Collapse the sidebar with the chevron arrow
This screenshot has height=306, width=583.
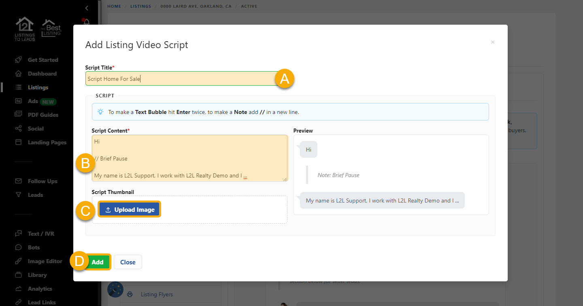point(87,8)
